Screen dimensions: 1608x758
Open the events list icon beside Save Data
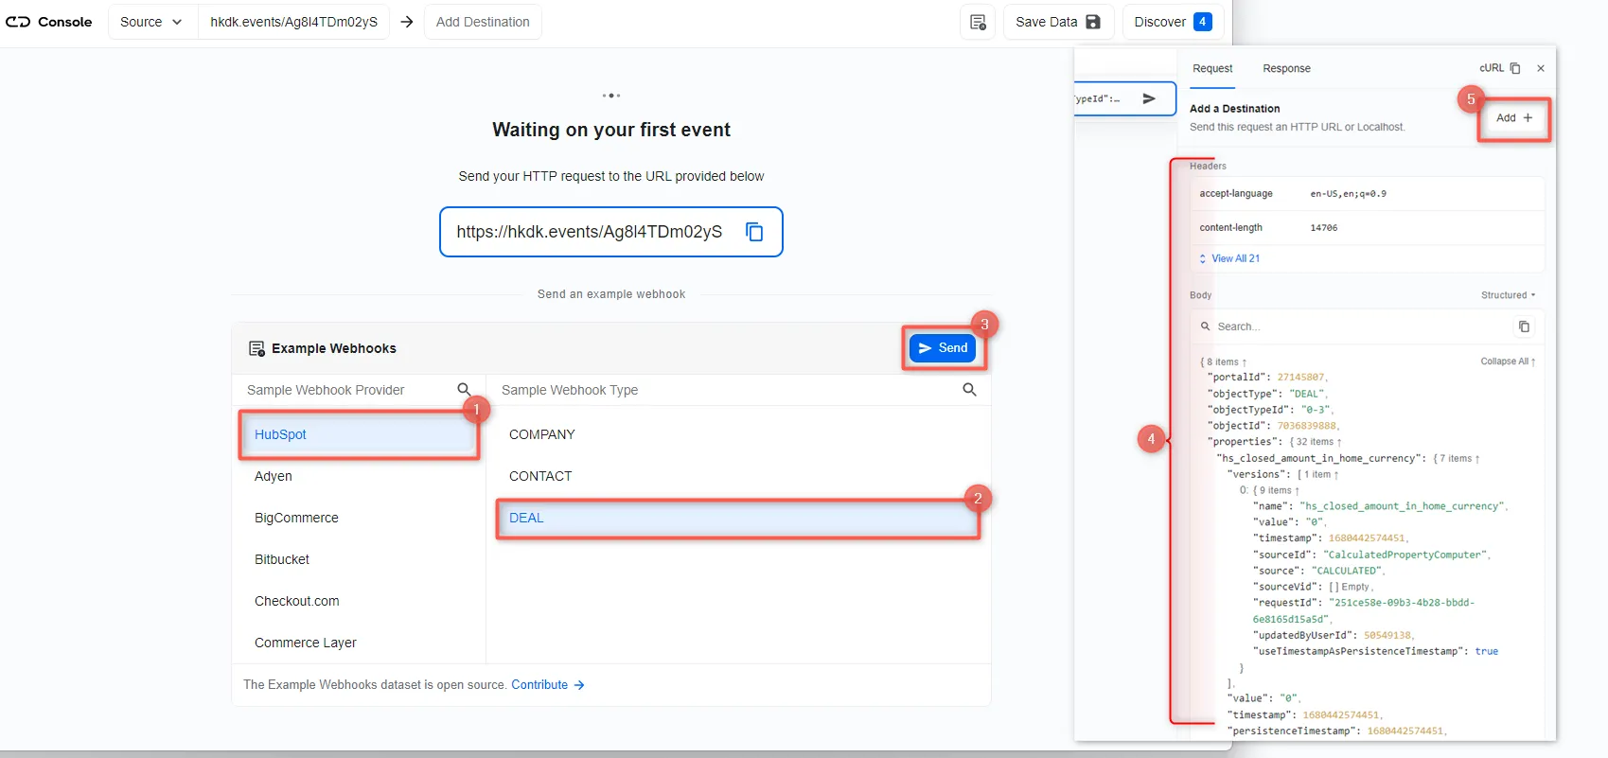[x=978, y=22]
